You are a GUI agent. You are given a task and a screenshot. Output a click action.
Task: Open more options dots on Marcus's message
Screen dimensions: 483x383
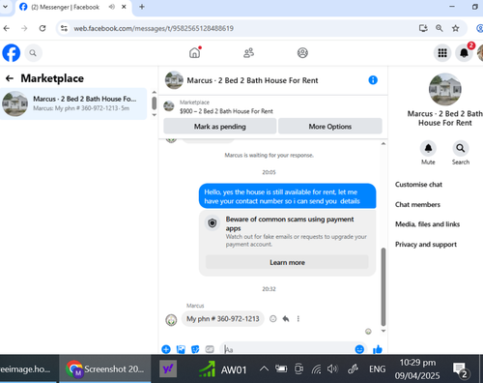[298, 319]
